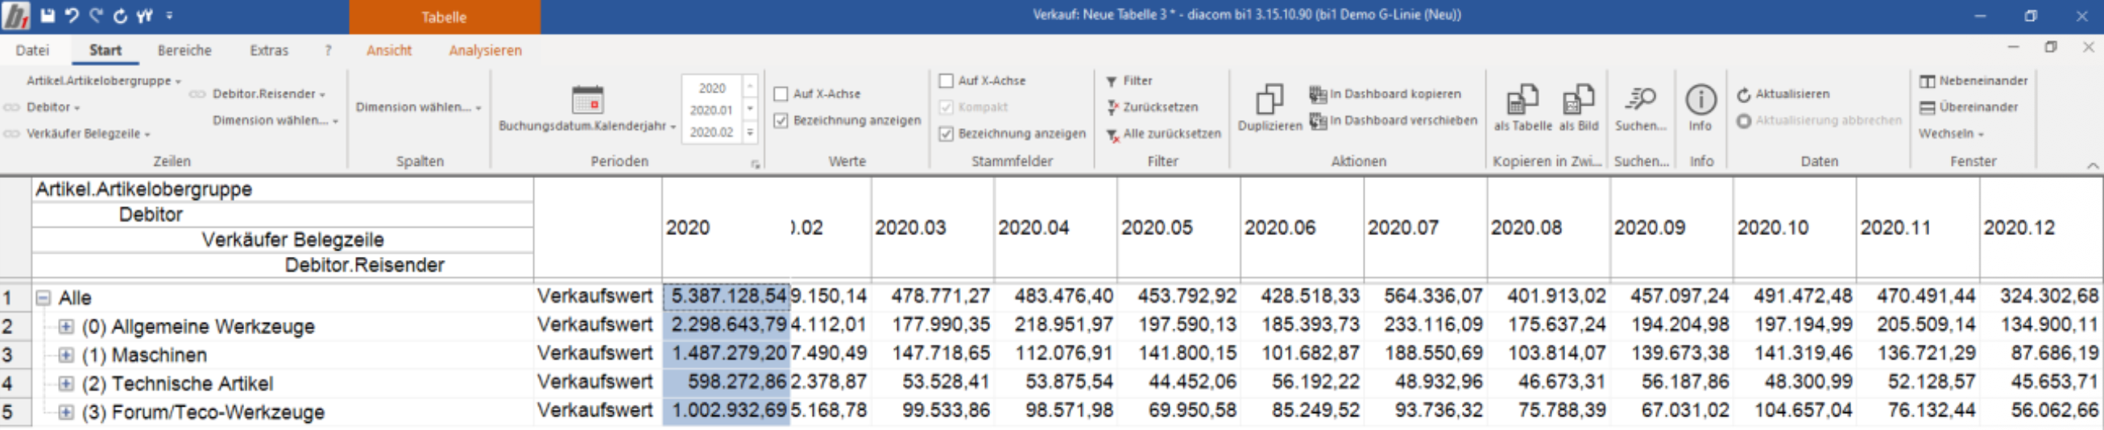Expand the (1) Maschinen row
The width and height of the screenshot is (2104, 430).
point(66,356)
